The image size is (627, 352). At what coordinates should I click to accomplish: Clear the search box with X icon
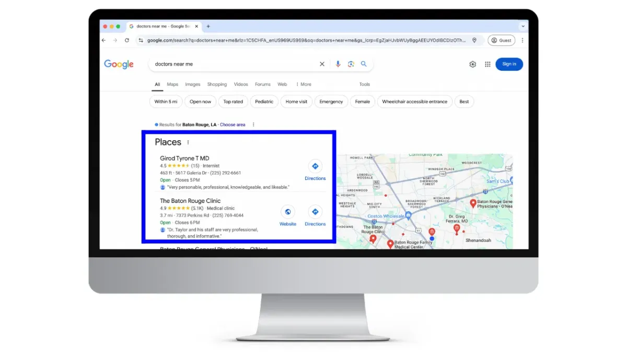322,64
